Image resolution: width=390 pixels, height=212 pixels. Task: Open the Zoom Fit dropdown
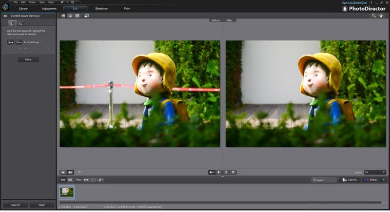coord(375,172)
